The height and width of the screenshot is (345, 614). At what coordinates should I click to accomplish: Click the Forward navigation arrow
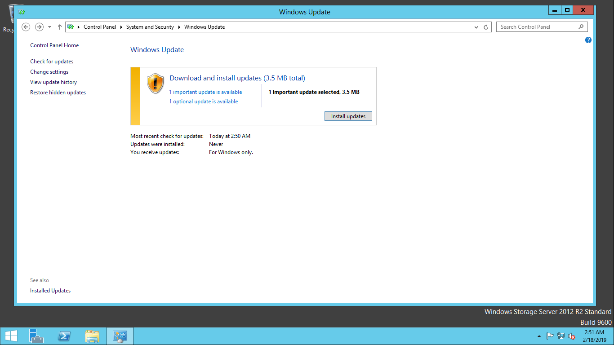[39, 27]
